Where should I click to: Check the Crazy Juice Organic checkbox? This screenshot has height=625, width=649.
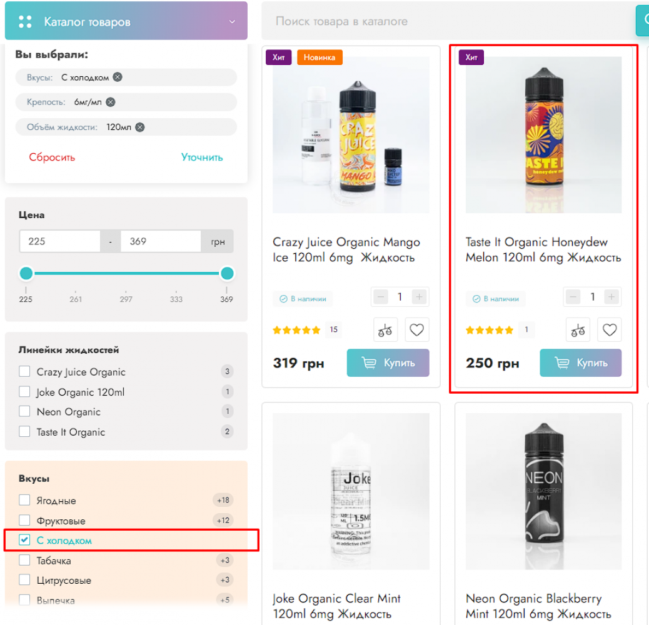click(24, 372)
